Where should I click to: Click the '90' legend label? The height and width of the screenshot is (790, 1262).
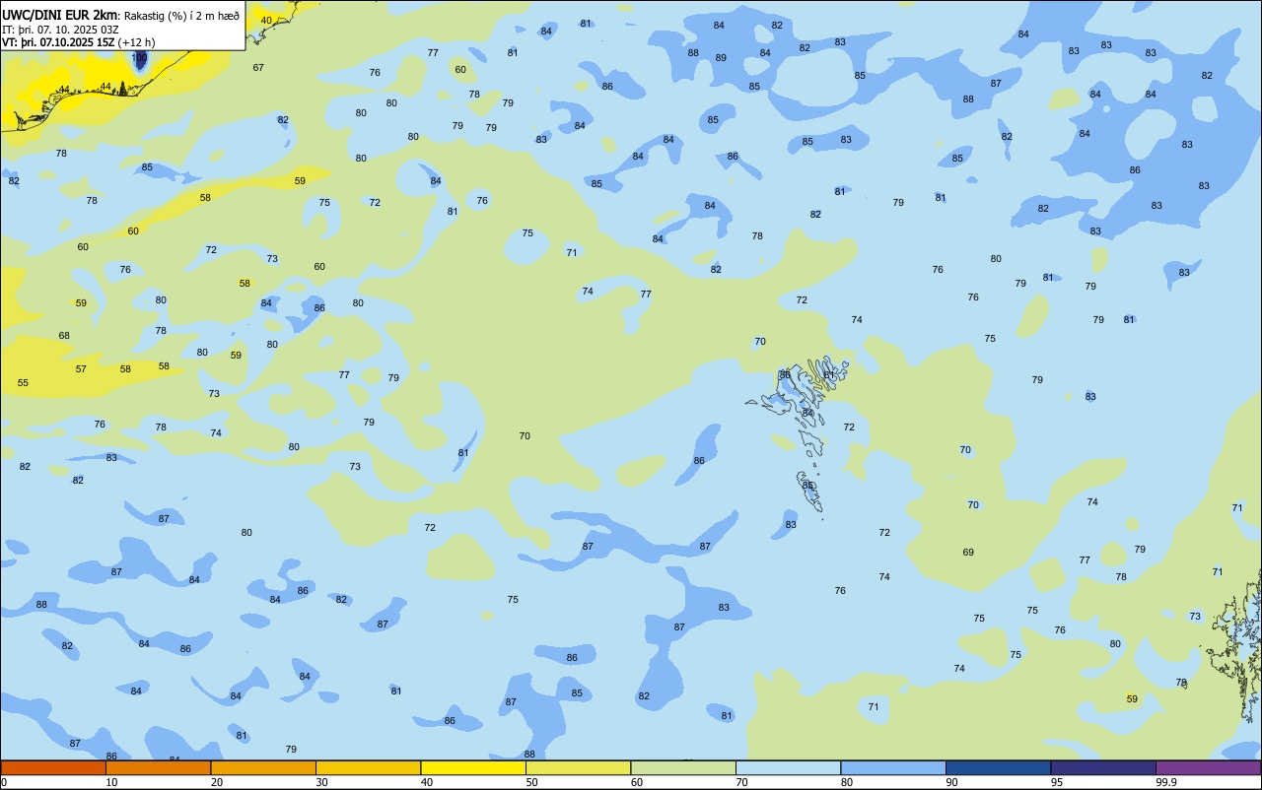(x=952, y=782)
